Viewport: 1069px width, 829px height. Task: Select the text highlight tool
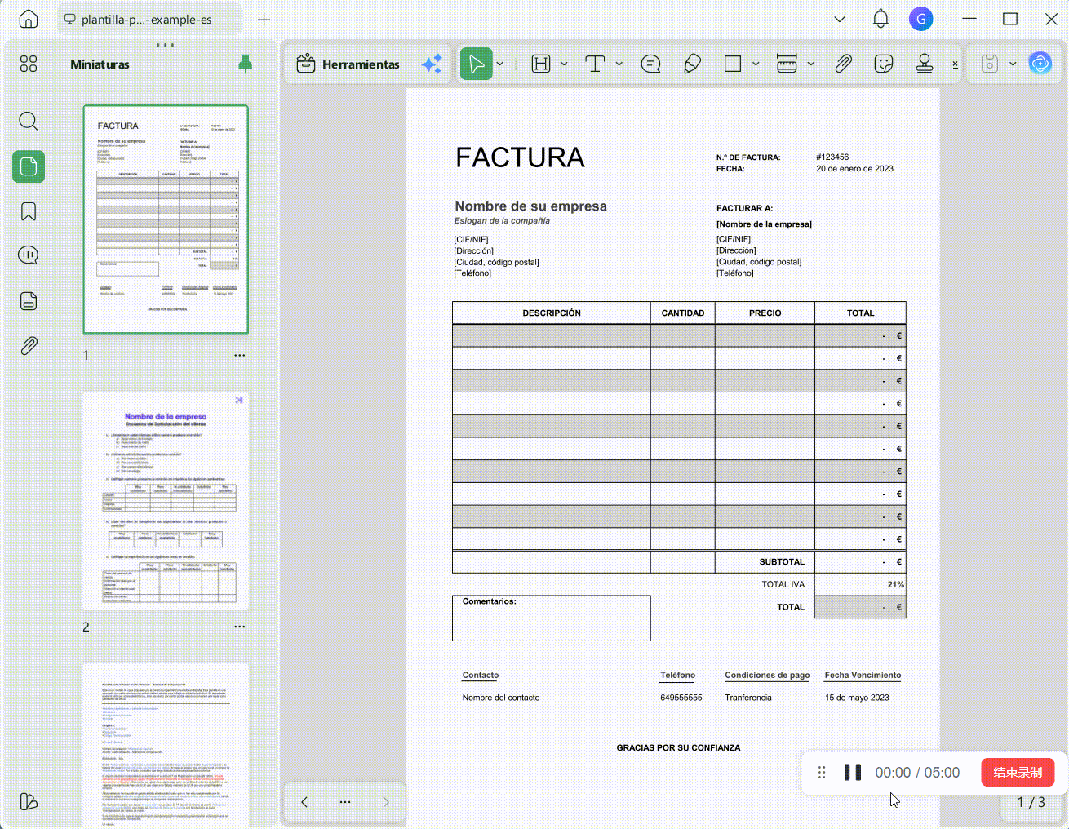point(541,64)
